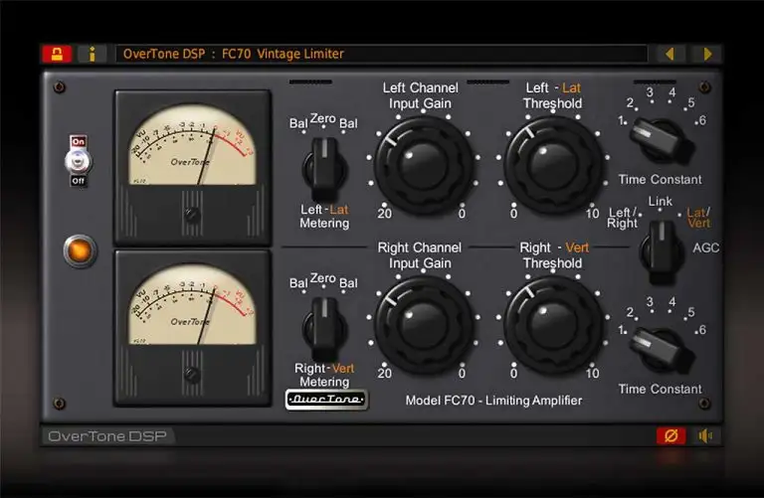
Task: Click the lower VU meter zero-adjust screw
Action: (x=192, y=375)
